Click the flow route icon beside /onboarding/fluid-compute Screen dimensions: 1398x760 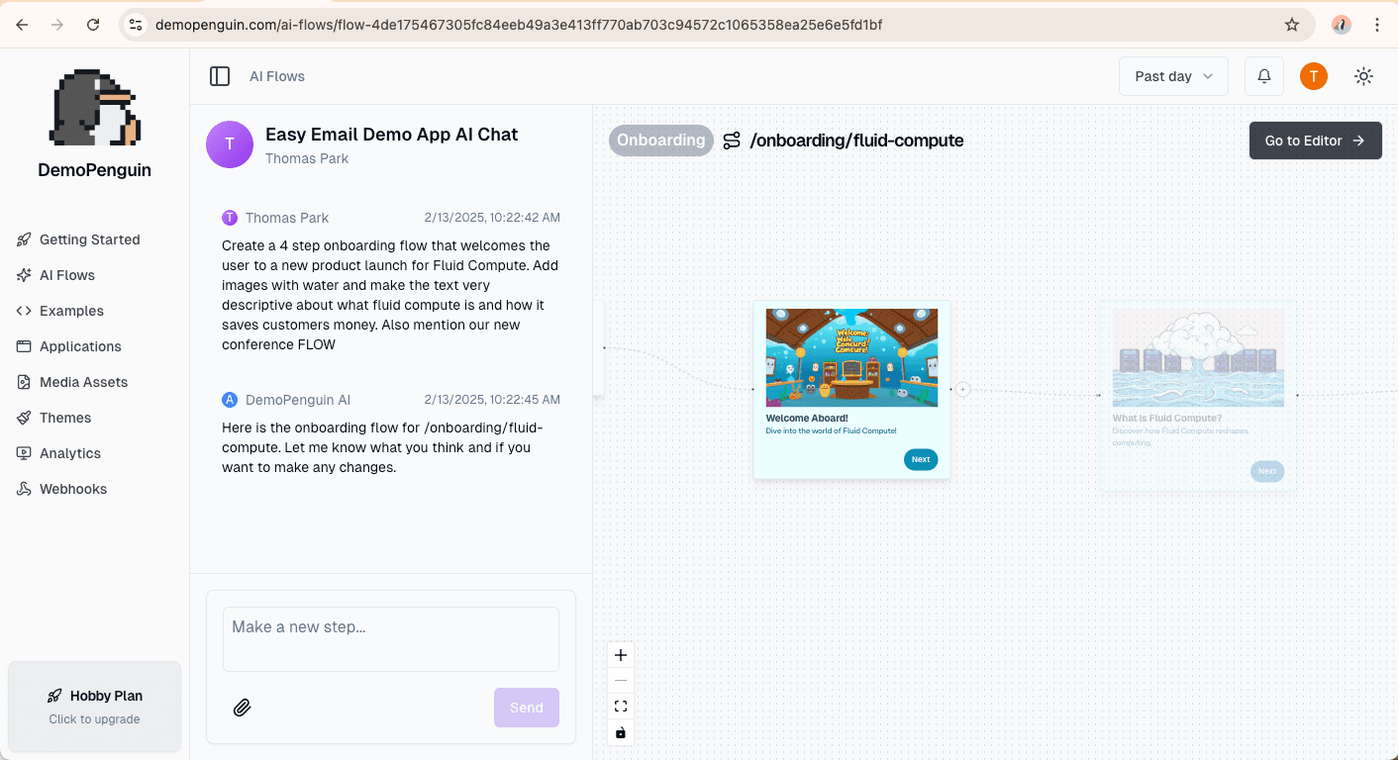(732, 141)
